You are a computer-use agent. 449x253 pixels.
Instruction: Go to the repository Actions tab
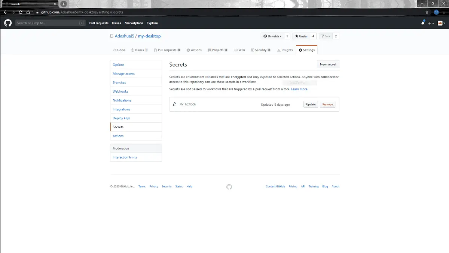194,50
